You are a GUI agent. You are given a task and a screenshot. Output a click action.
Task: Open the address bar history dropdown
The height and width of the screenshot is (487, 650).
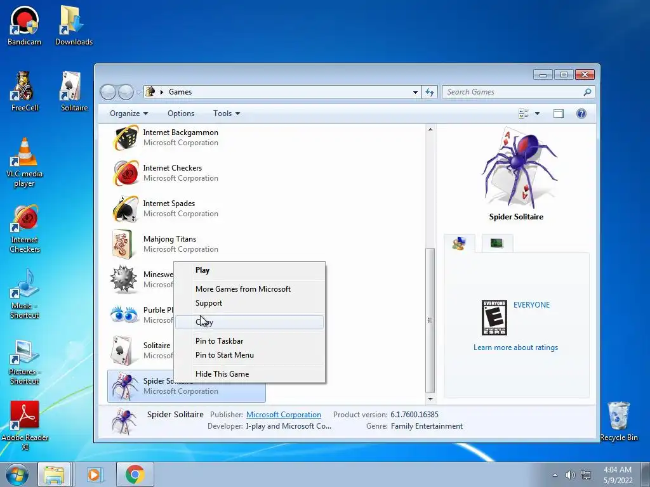[415, 92]
